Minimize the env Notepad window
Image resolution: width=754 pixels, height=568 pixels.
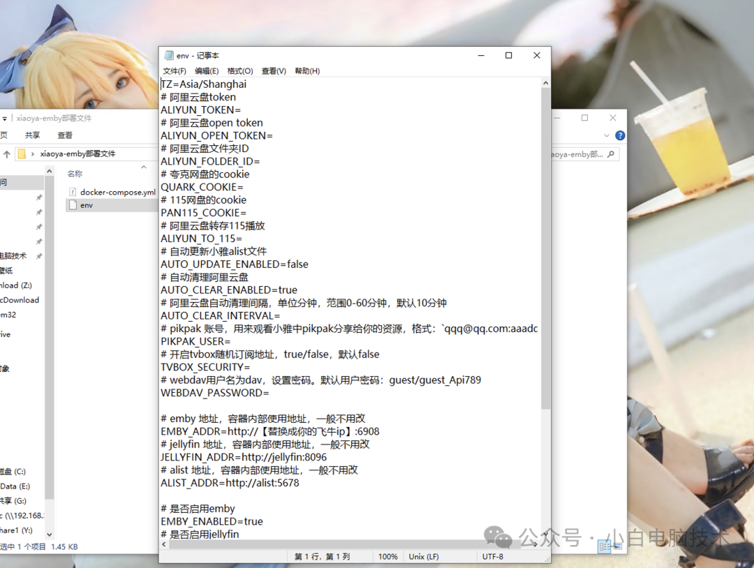[x=481, y=55]
